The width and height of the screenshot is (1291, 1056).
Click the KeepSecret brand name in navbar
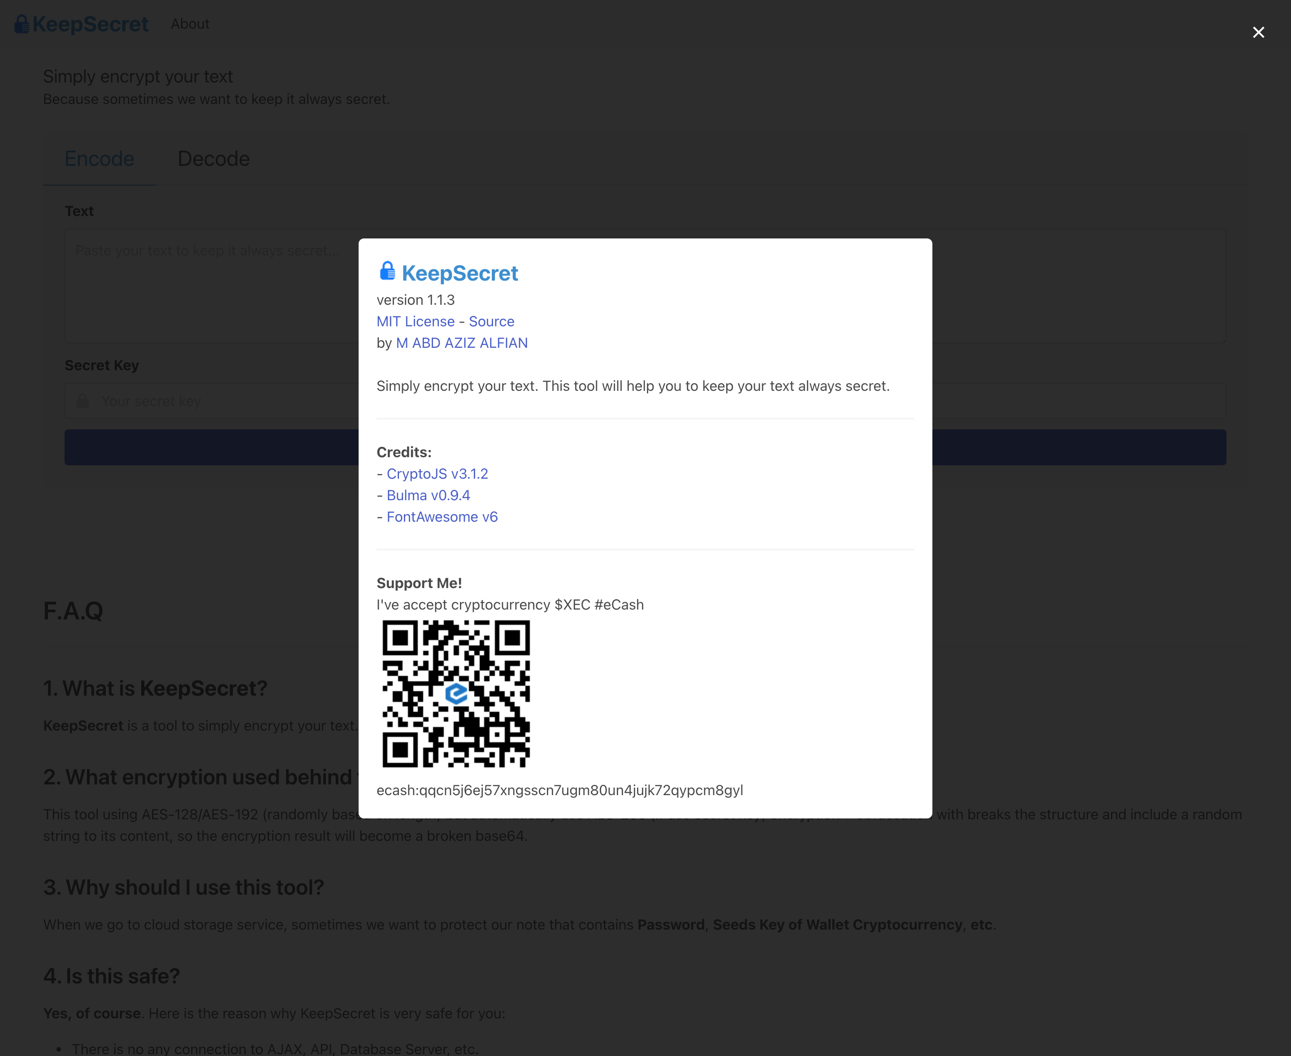tap(90, 24)
